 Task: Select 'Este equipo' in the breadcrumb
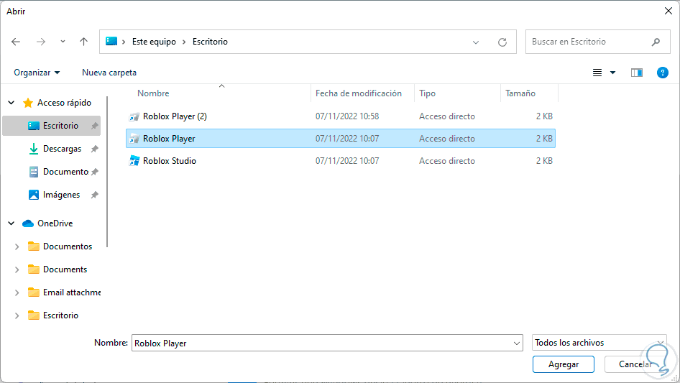[x=154, y=42]
